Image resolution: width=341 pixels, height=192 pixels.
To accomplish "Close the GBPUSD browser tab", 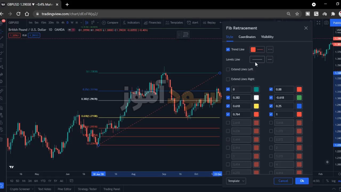I will point(57,4).
